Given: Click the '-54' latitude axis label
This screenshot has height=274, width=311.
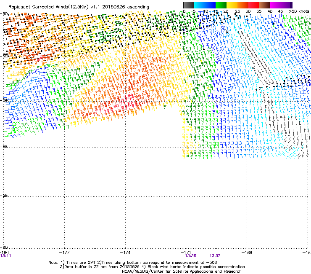Looking at the screenshot, I should [4, 100].
